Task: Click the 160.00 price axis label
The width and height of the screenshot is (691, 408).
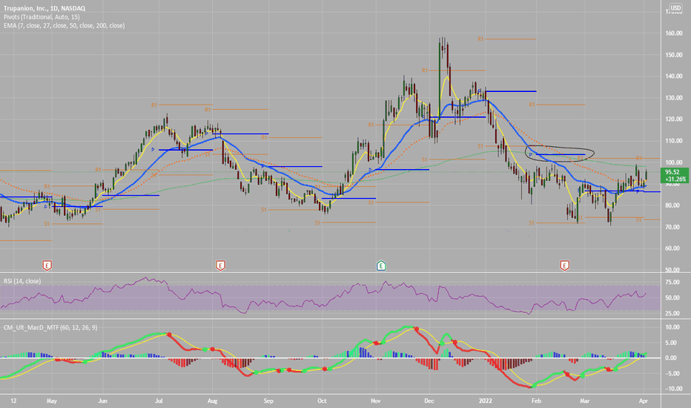Action: 674,33
